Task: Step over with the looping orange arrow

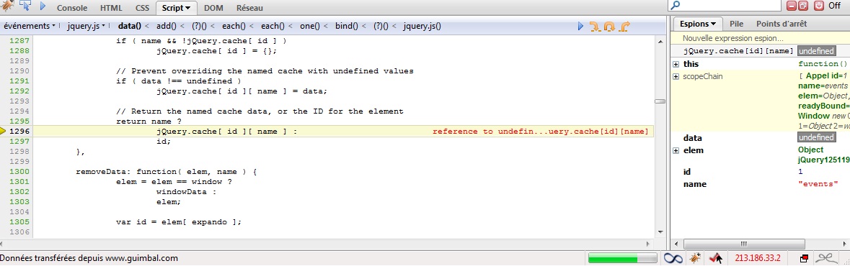Action: [x=609, y=26]
